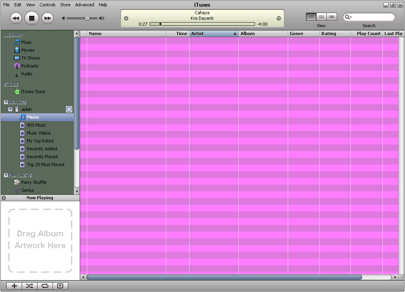Viewport: 405px width, 292px height.
Task: Switch to list view
Action: tap(311, 17)
